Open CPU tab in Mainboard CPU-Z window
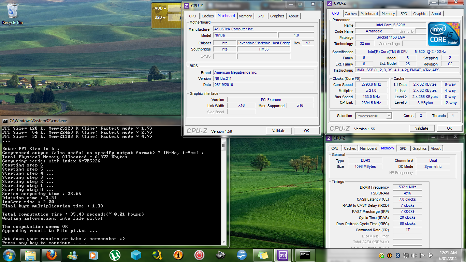This screenshot has height=262, width=466. 193,16
